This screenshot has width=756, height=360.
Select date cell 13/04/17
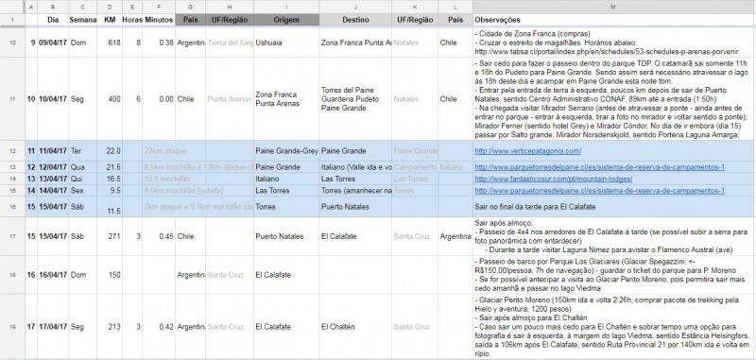pos(53,179)
